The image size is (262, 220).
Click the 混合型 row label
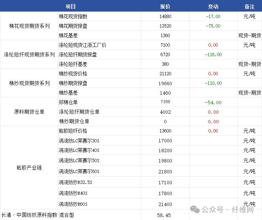point(66,215)
